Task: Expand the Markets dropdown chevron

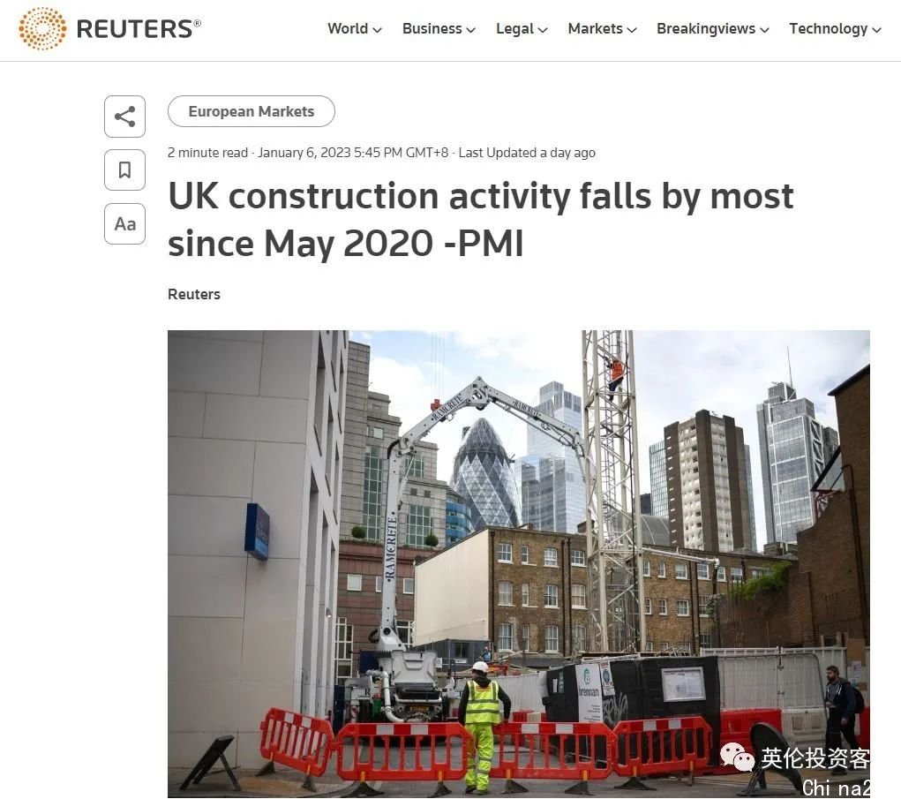Action: coord(632,30)
